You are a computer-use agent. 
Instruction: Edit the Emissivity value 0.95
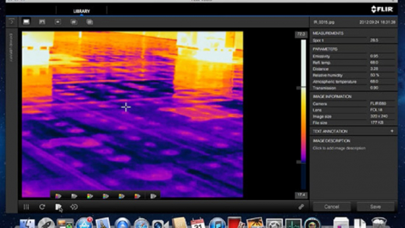click(374, 56)
